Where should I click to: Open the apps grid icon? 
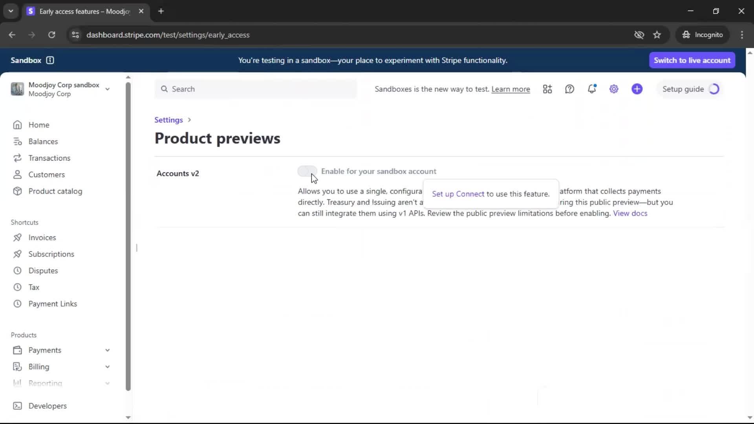coord(547,89)
